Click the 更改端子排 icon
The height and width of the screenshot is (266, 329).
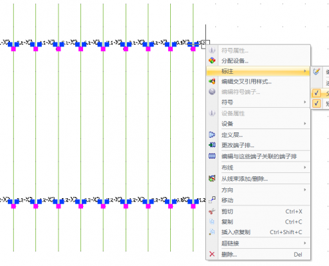coord(212,145)
